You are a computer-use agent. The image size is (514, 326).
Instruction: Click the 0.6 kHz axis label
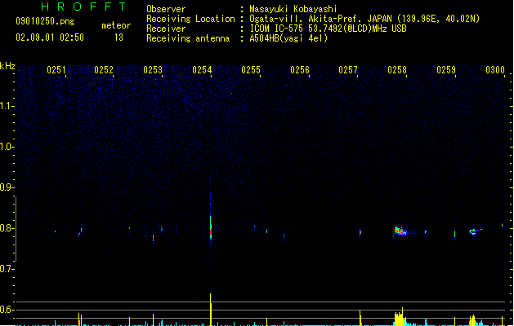tap(7, 310)
